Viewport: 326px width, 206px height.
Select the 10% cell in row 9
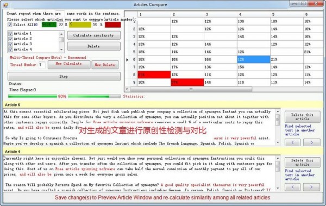(154, 83)
